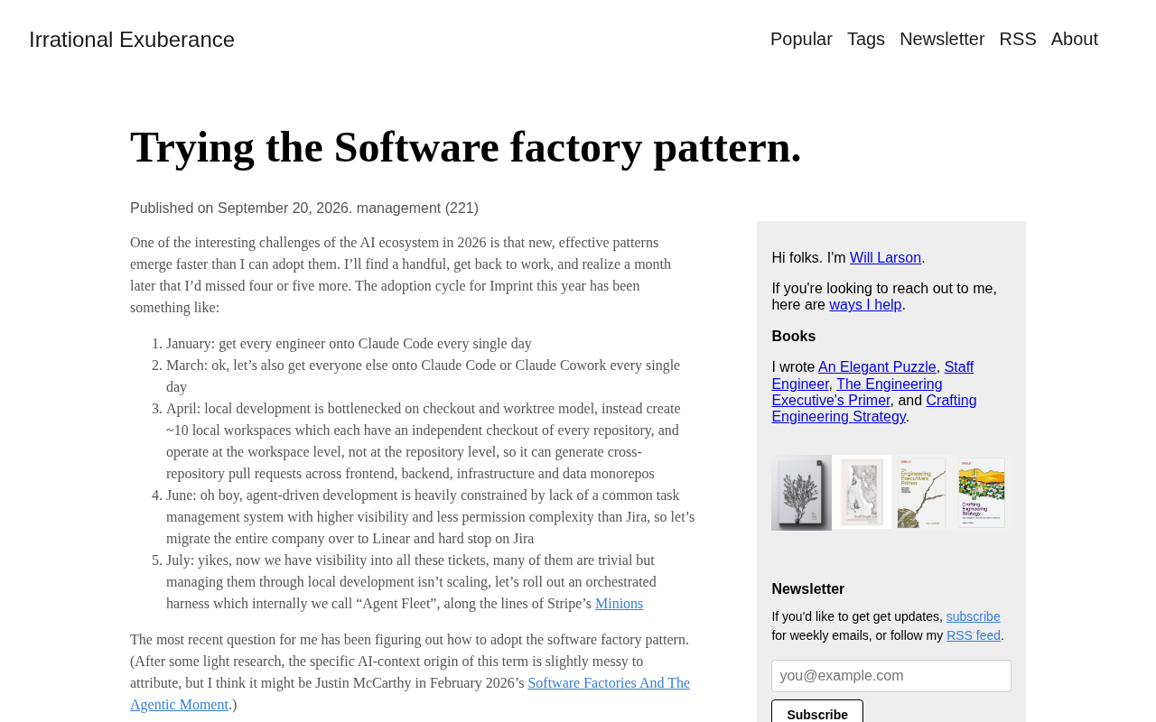Viewport: 1156px width, 722px height.
Task: Focus the you@example.com email field
Action: 891,676
